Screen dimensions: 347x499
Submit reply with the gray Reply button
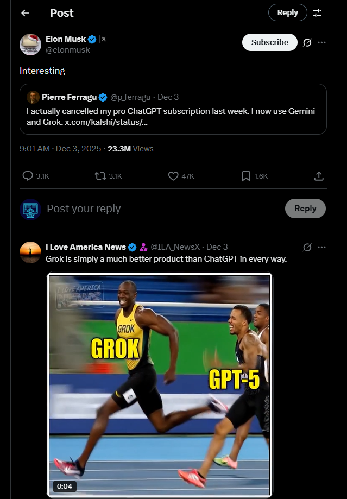(305, 209)
